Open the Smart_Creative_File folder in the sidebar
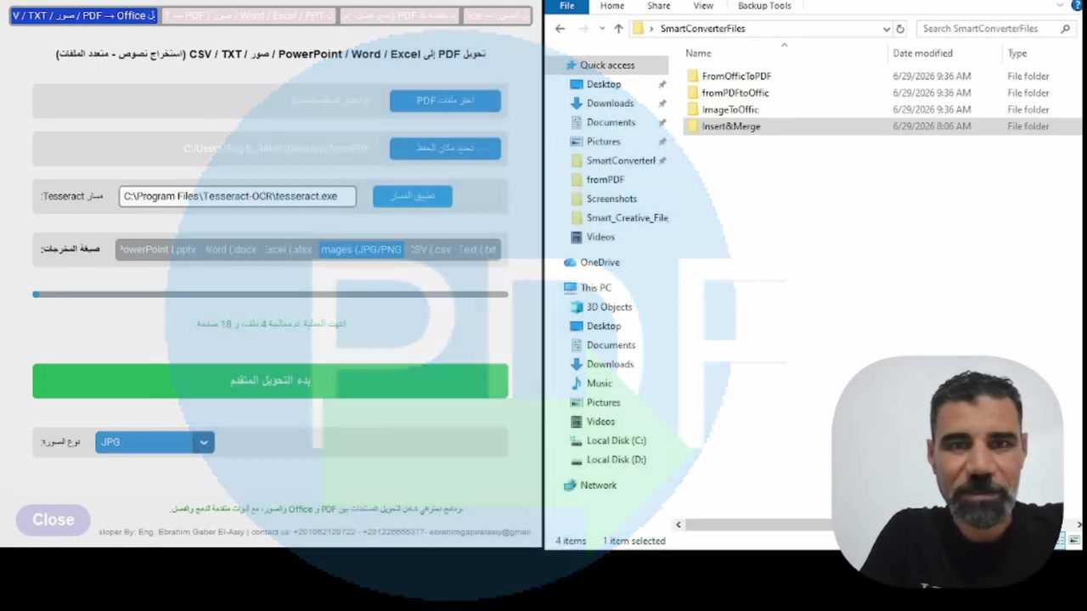The image size is (1087, 611). click(x=627, y=218)
